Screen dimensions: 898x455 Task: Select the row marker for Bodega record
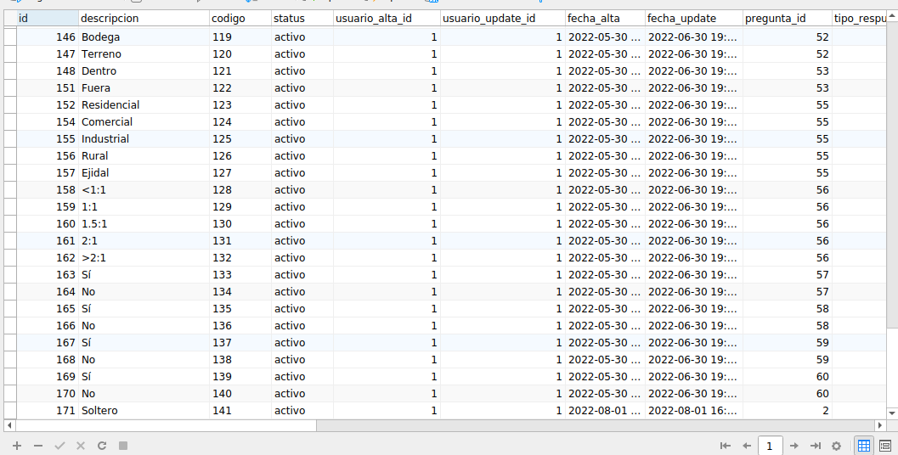coord(9,37)
